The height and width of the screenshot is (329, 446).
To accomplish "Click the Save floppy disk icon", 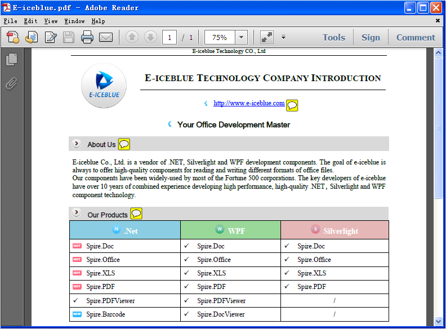I will click(x=69, y=37).
